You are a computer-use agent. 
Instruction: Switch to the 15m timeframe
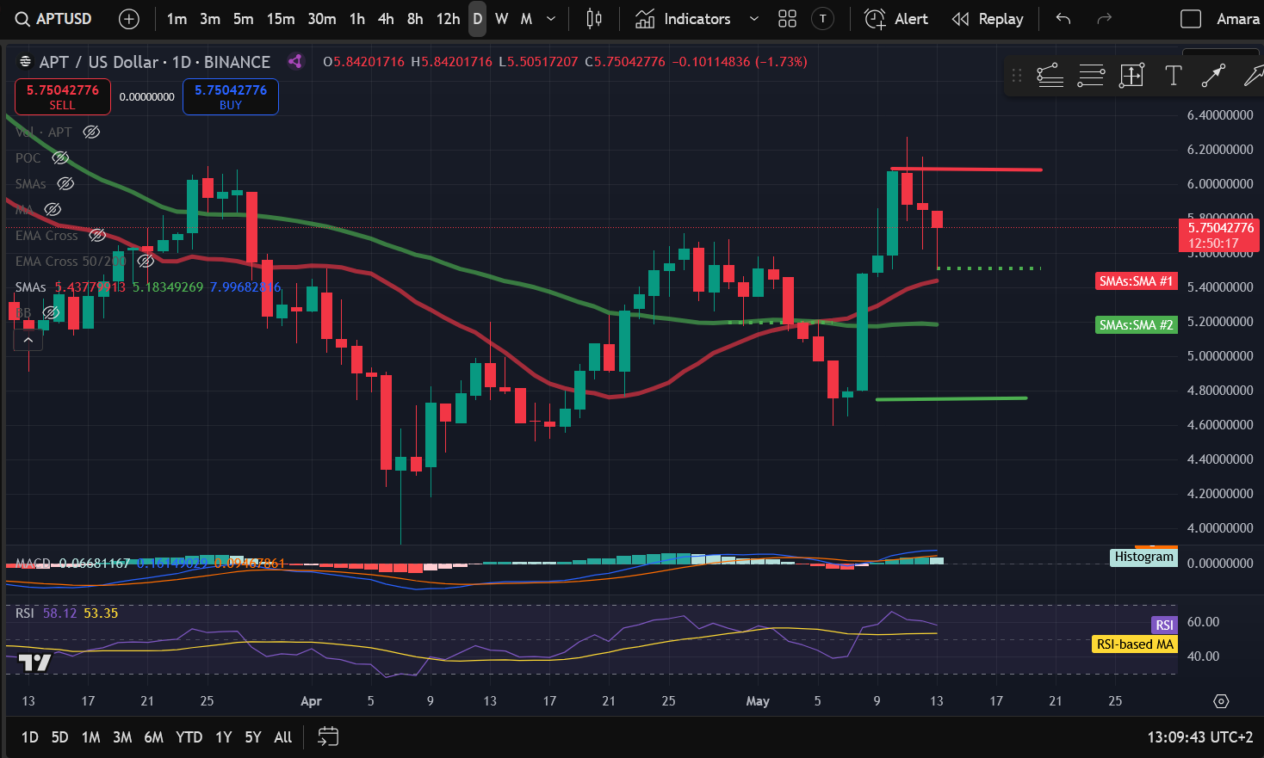[281, 19]
